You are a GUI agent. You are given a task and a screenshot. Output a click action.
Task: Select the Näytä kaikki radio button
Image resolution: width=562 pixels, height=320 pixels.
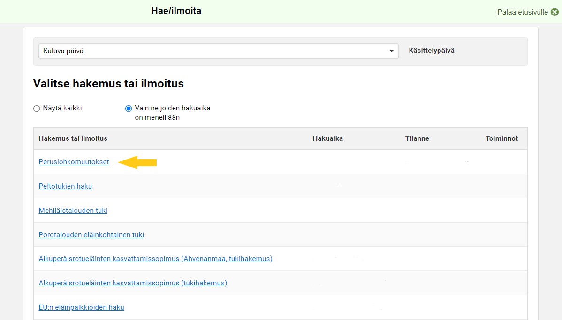pos(37,108)
